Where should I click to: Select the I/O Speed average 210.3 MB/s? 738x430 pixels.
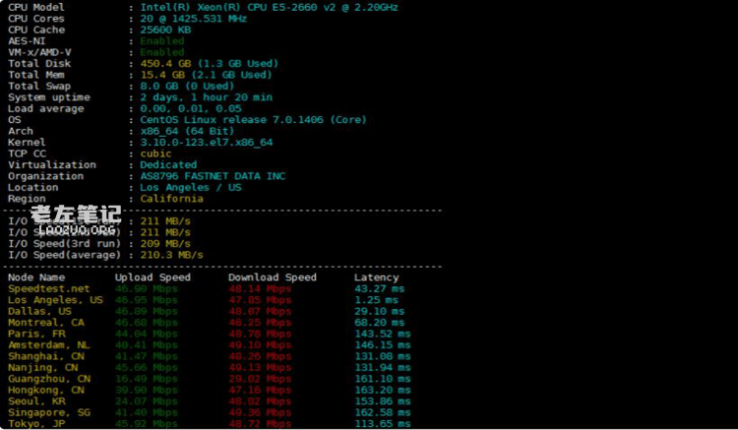point(172,255)
